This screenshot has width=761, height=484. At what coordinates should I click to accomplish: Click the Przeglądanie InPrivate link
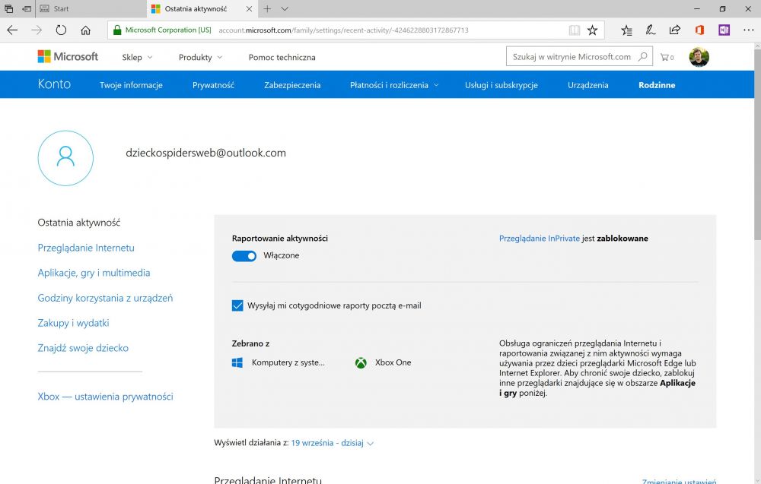pyautogui.click(x=540, y=239)
